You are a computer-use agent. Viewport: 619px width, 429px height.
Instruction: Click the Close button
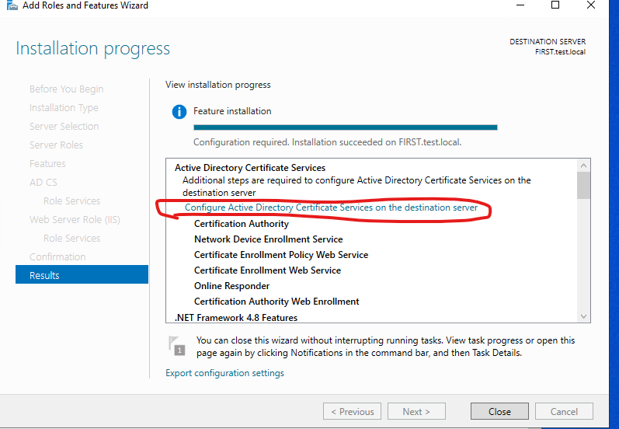point(499,411)
